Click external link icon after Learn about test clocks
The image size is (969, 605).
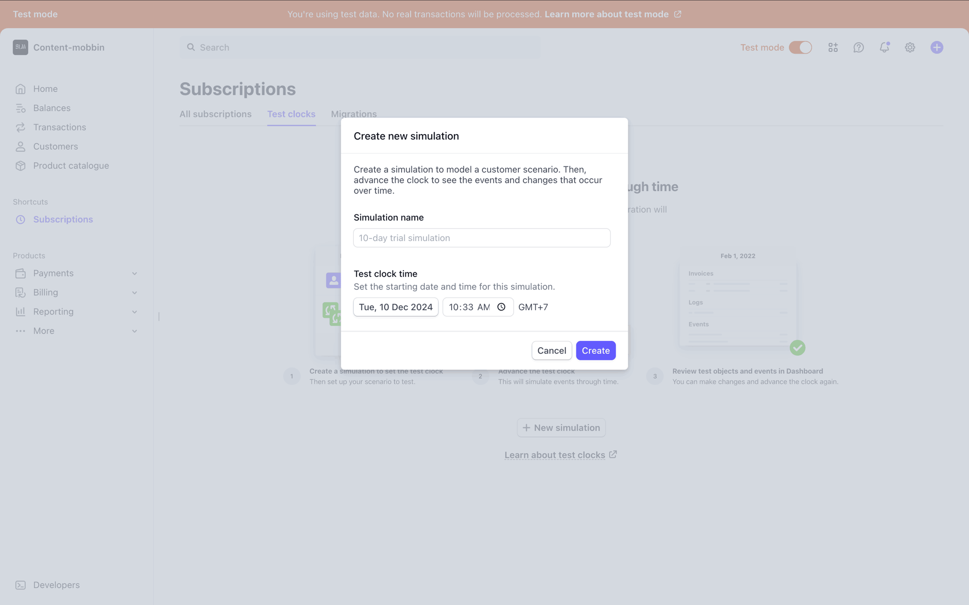click(613, 454)
